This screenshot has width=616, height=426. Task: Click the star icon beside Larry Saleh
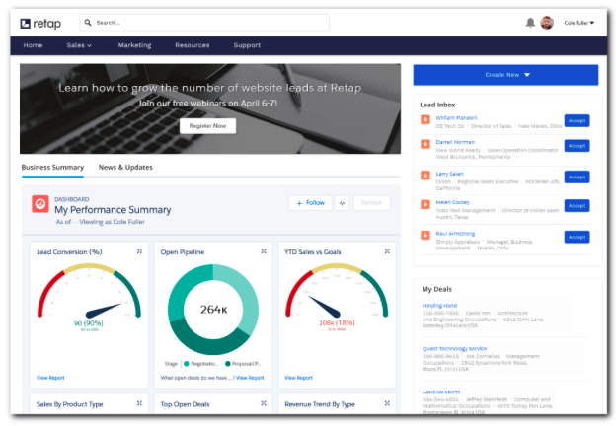pyautogui.click(x=425, y=175)
